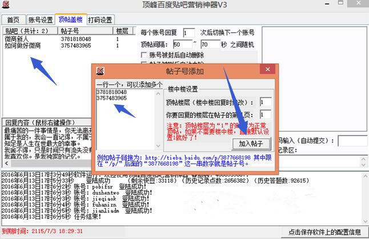This screenshot has width=369, height=239.
Task: Click the 记录区 scrollbar up arrow
Action: click(364, 159)
